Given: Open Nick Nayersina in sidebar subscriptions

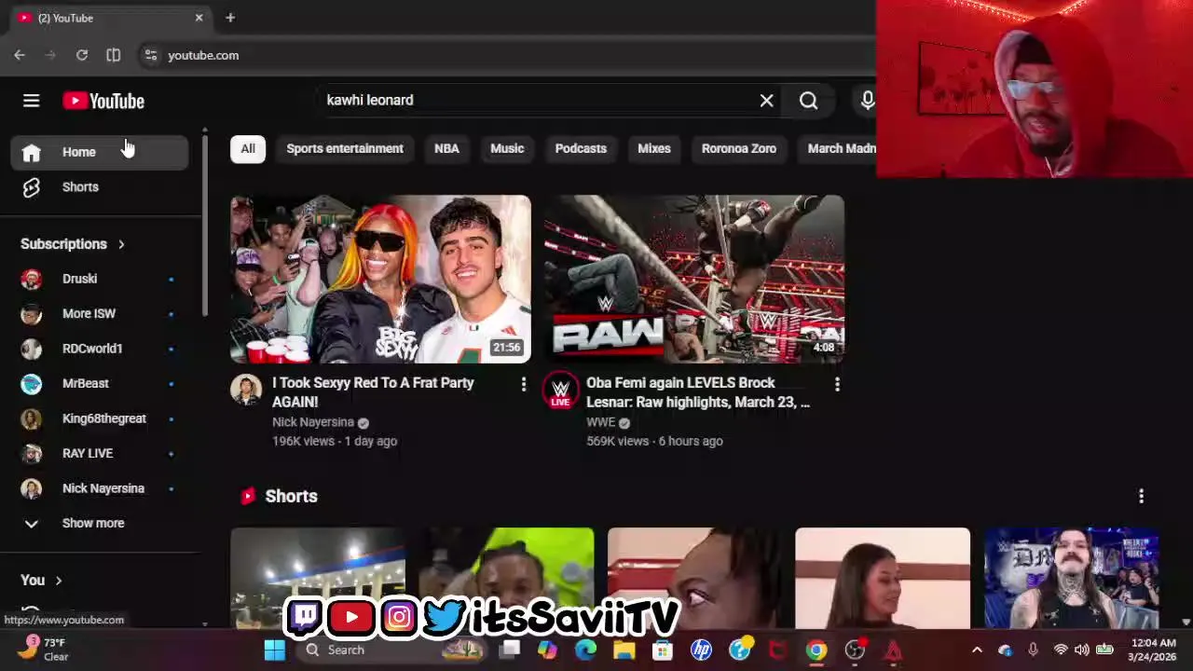Looking at the screenshot, I should click(100, 488).
